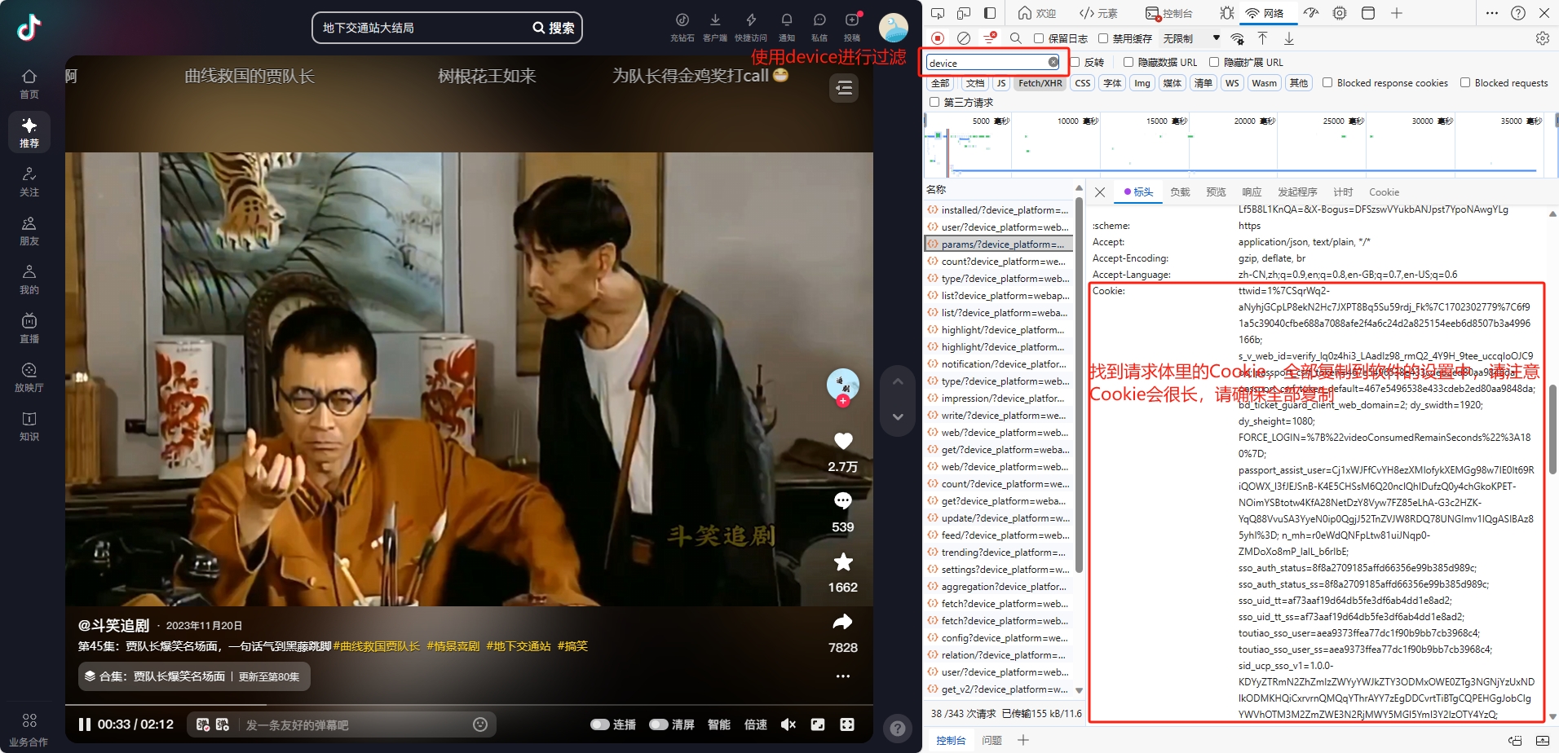Screen dimensions: 1559x753
Task: Check Blocked response cookies checkbox
Action: point(1327,82)
